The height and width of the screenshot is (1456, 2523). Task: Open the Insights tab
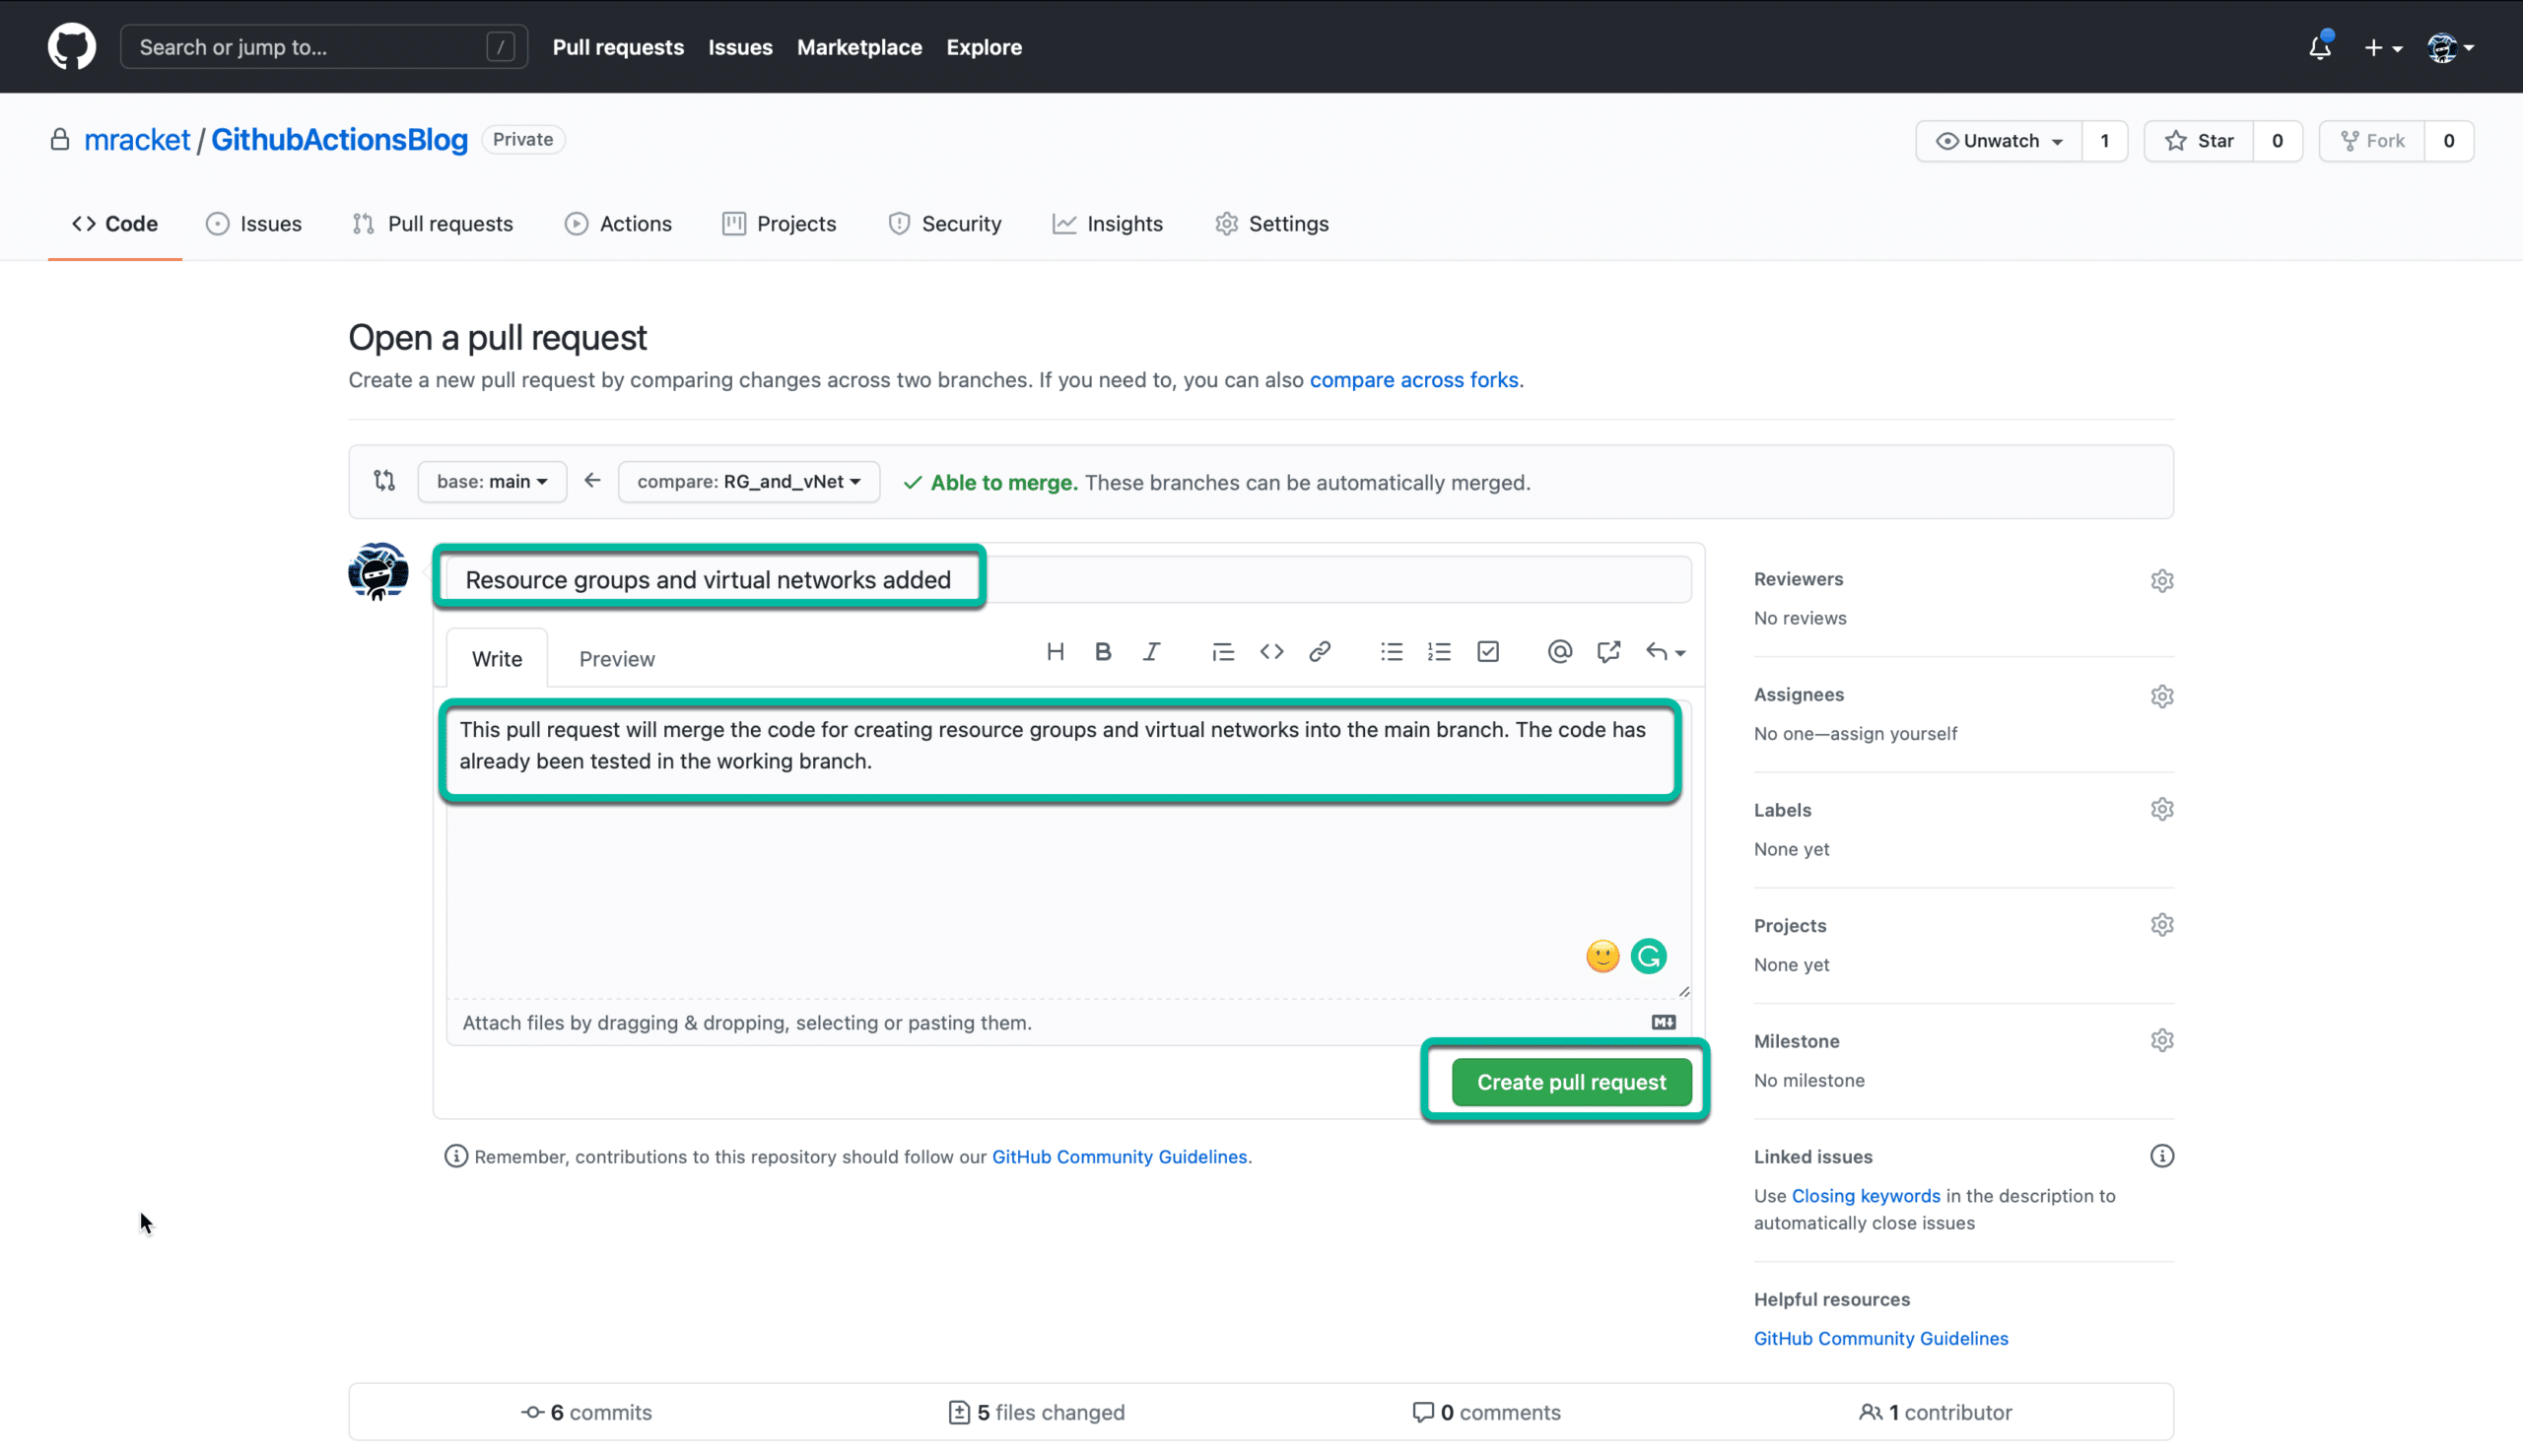1108,224
